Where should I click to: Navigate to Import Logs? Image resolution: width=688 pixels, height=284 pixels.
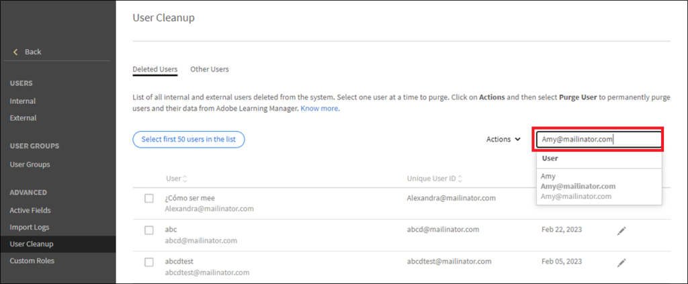(x=30, y=228)
